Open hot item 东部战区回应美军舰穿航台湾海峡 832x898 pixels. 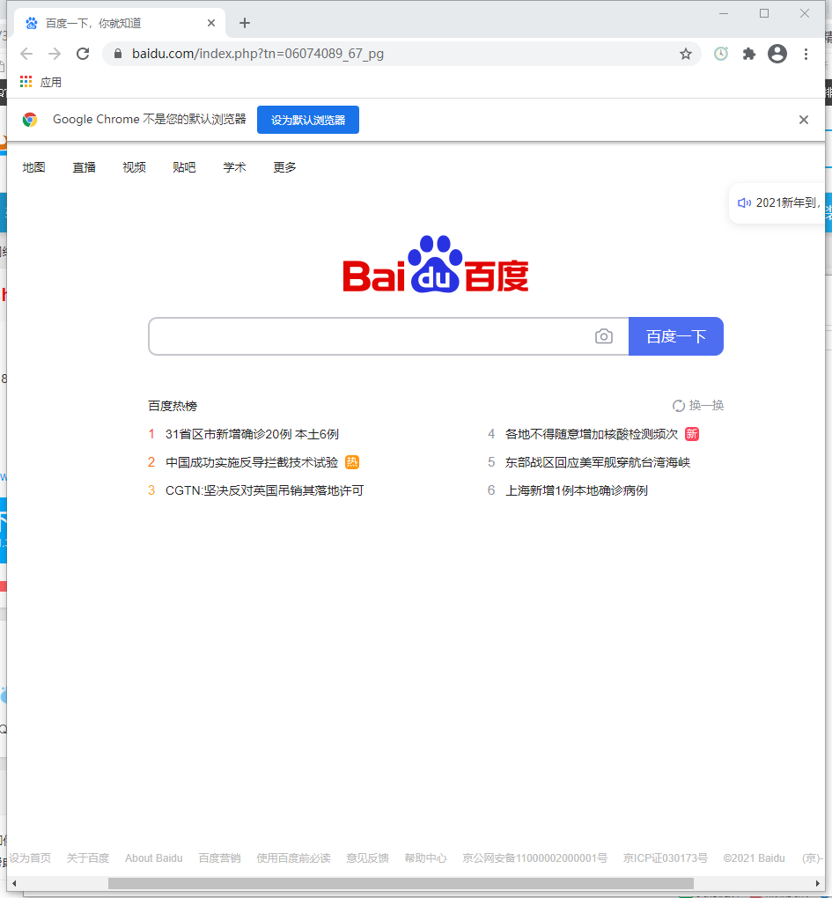tap(598, 462)
